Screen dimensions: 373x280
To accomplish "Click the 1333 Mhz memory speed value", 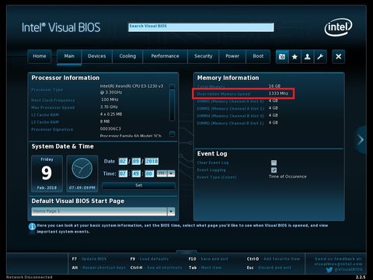I will (x=278, y=93).
